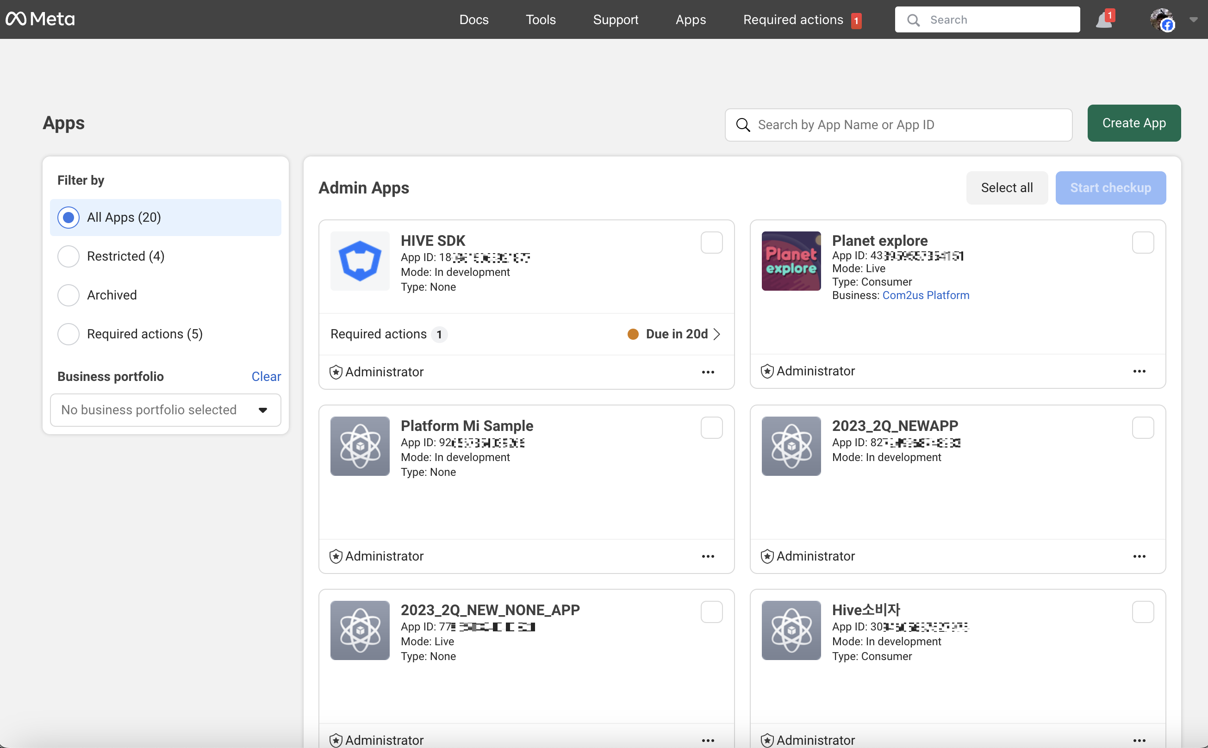Open Platform Mi Sample more options menu

(x=708, y=556)
